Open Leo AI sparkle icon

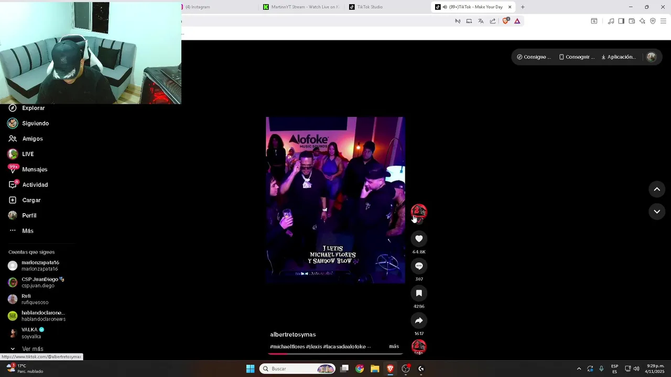point(642,21)
